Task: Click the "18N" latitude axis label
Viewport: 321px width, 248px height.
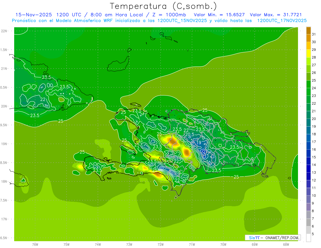Action: point(4,182)
